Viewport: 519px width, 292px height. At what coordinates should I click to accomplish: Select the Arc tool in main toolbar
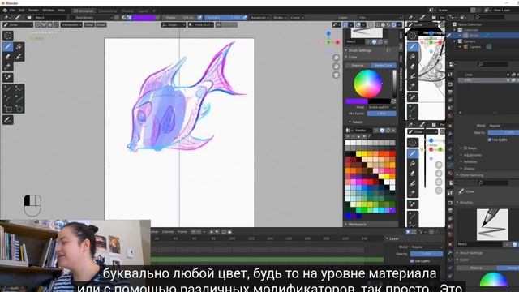point(8,99)
